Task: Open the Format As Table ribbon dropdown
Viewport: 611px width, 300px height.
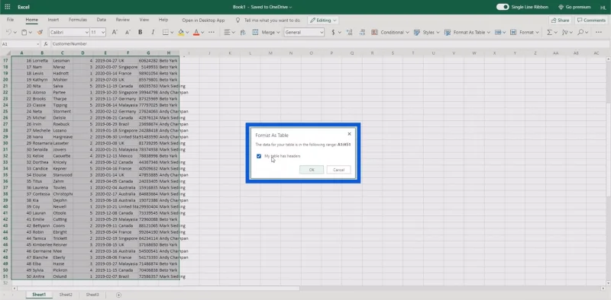Action: [x=467, y=32]
